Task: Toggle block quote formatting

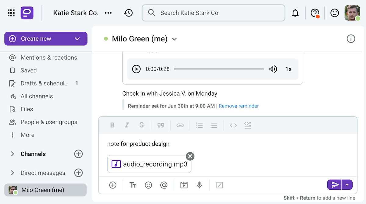Action: (161, 125)
